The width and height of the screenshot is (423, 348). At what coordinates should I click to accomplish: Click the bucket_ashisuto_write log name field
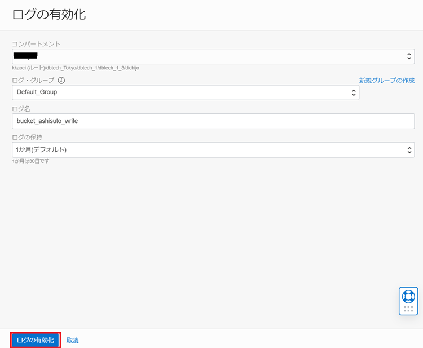(x=213, y=121)
